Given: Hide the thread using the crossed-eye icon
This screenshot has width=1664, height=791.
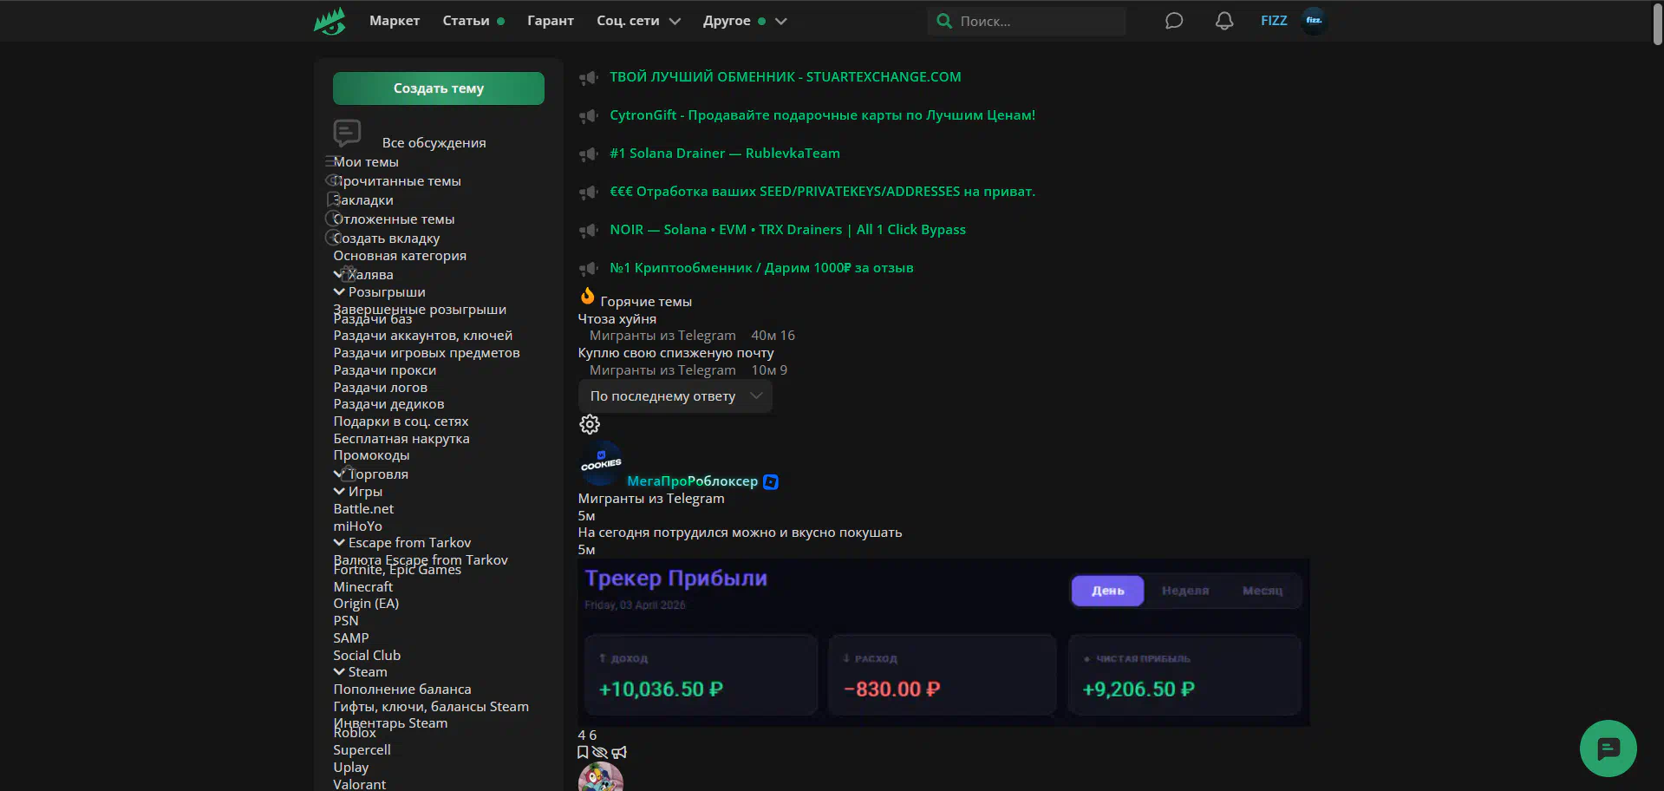Looking at the screenshot, I should [600, 752].
